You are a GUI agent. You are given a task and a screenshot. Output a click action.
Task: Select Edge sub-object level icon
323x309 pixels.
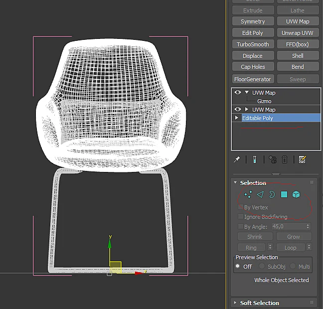click(x=260, y=194)
